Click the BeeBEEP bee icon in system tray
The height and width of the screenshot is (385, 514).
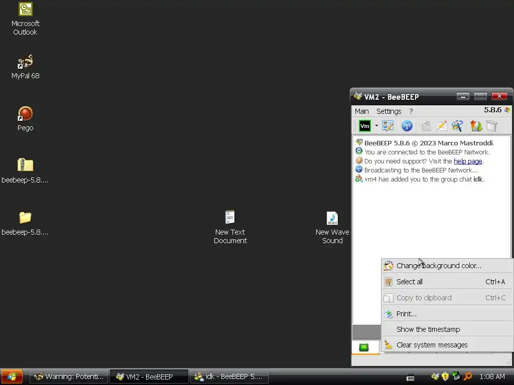[x=435, y=376]
